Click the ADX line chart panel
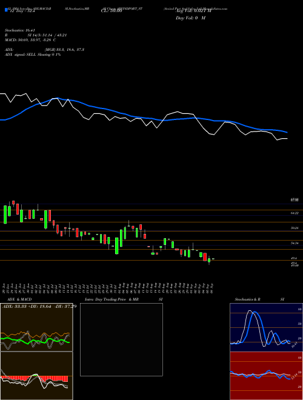The image size is (303, 400). (x=36, y=327)
